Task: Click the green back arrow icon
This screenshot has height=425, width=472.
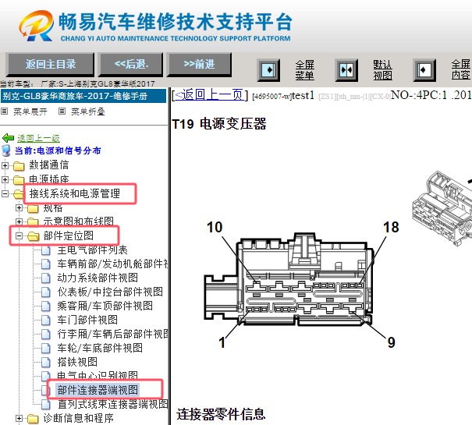Action: click(8, 138)
